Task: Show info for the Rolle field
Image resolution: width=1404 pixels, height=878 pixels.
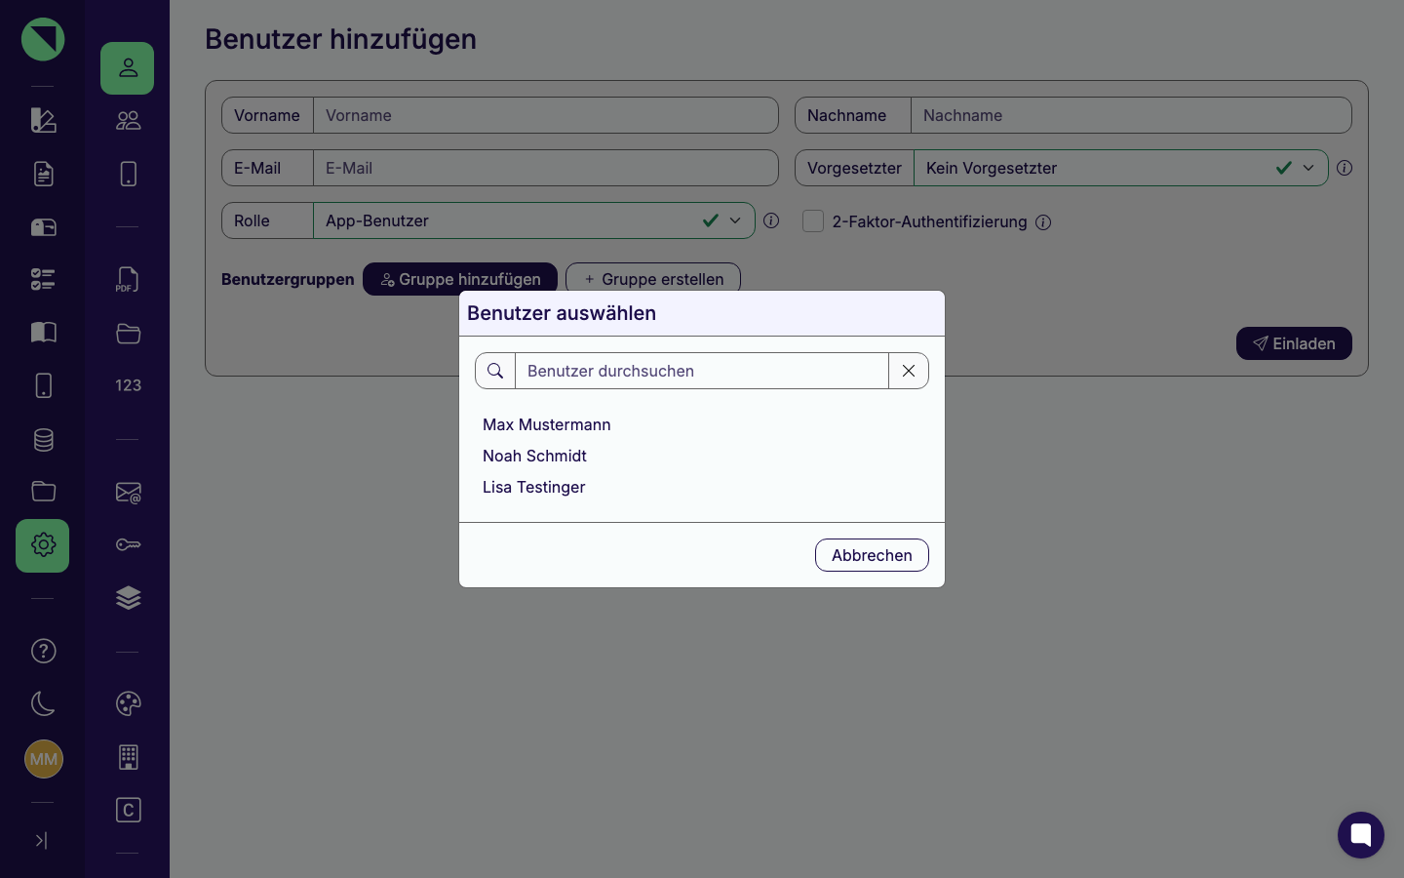Action: tap(771, 220)
